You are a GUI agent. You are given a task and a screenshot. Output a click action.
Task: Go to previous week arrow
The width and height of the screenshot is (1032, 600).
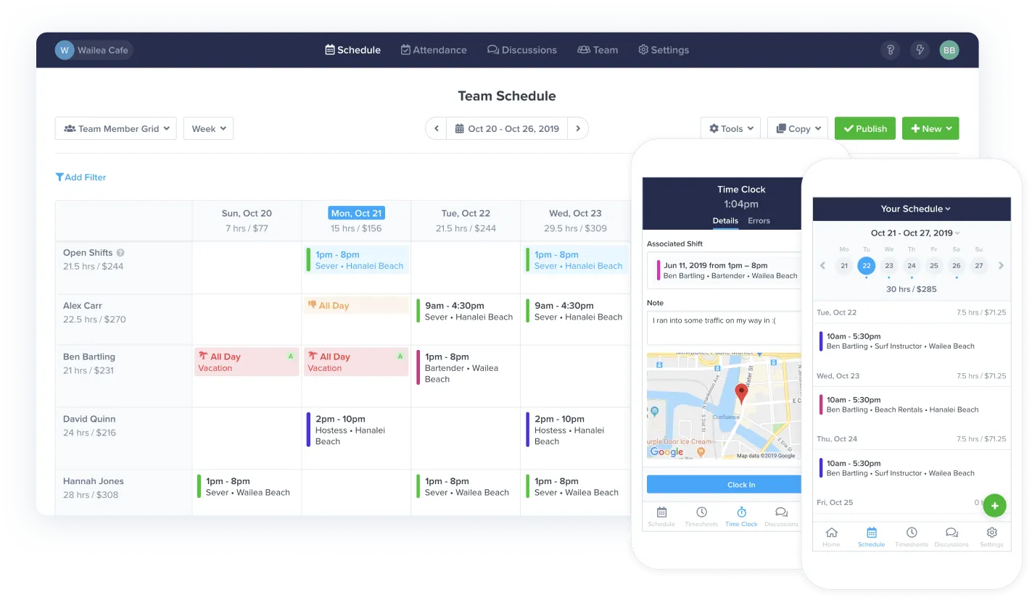click(x=437, y=128)
